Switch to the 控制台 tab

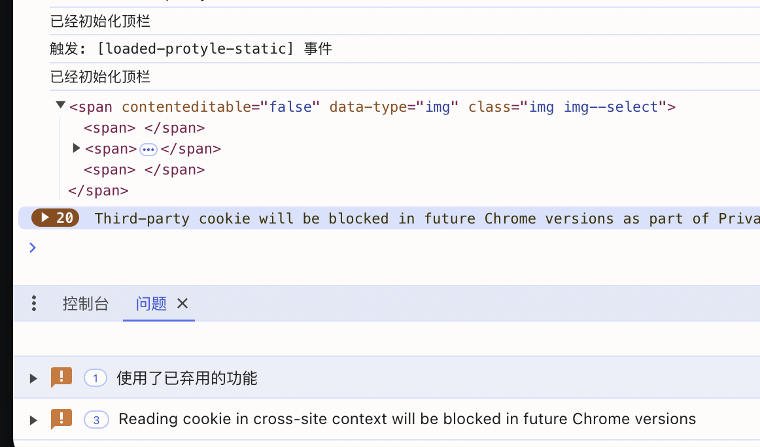pyautogui.click(x=86, y=303)
